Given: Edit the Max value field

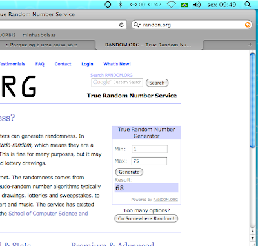Looking at the screenshot, I should 149,161.
